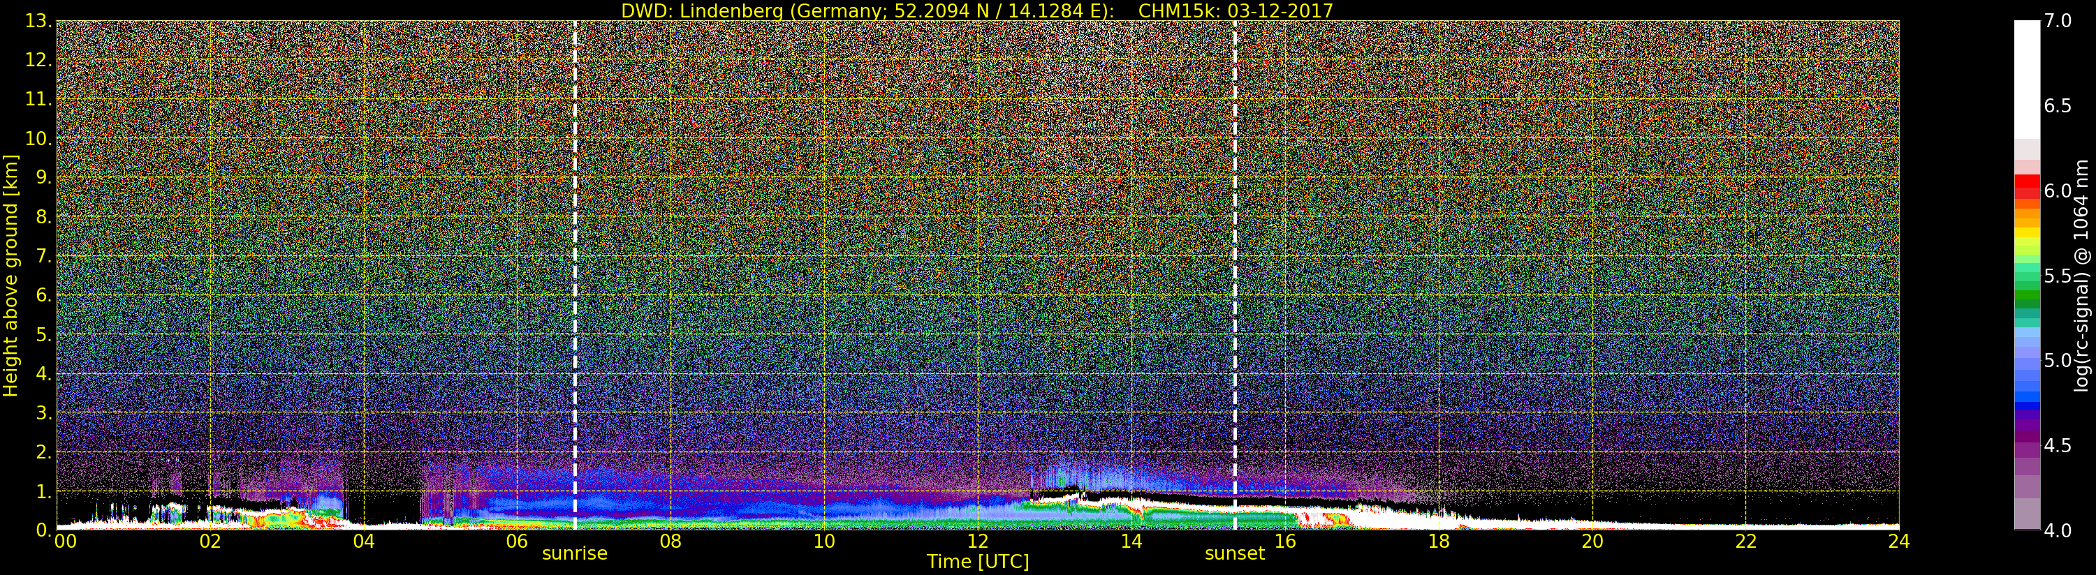This screenshot has width=2096, height=575.
Task: Click the "5.0" colorbar tick label
Action: [2058, 361]
